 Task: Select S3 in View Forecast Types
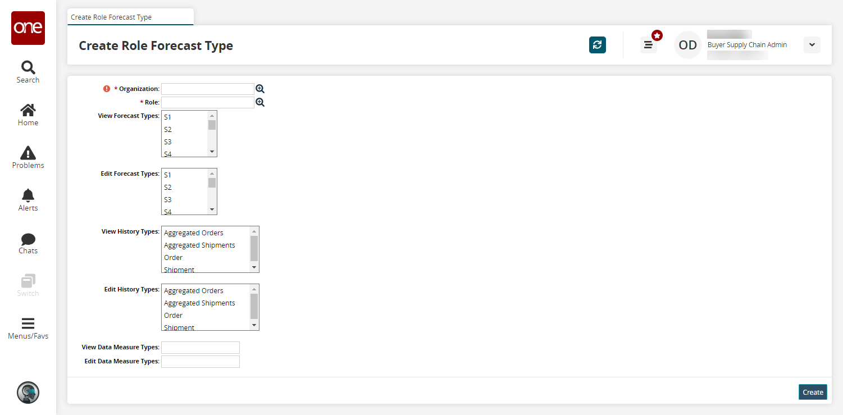tap(185, 142)
